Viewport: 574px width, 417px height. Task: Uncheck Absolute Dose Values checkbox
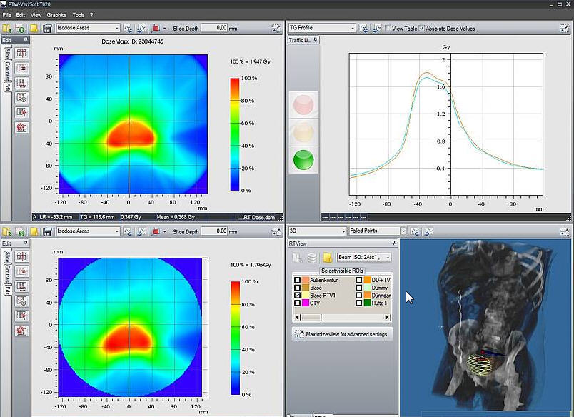coord(422,28)
